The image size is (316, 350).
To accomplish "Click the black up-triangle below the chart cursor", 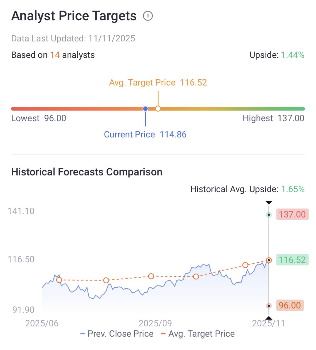I will tap(269, 318).
